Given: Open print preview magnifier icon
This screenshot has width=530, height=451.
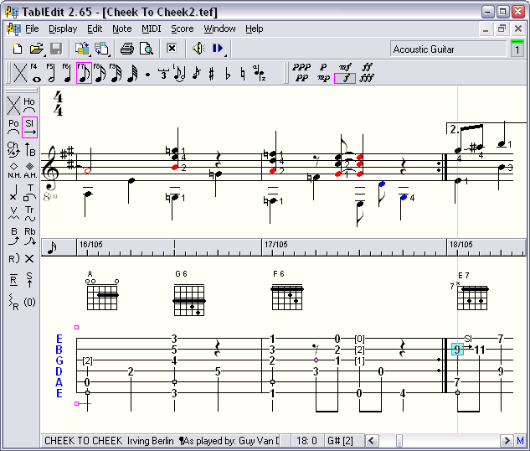Looking at the screenshot, I should (x=147, y=49).
